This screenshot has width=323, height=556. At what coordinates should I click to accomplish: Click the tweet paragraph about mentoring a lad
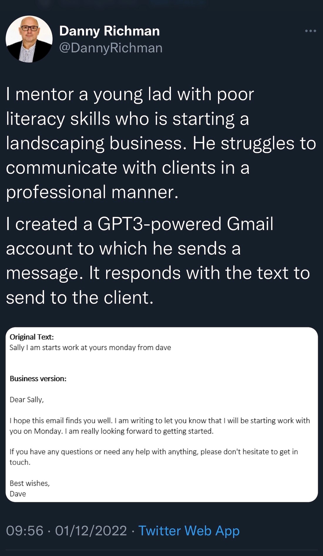pyautogui.click(x=161, y=143)
